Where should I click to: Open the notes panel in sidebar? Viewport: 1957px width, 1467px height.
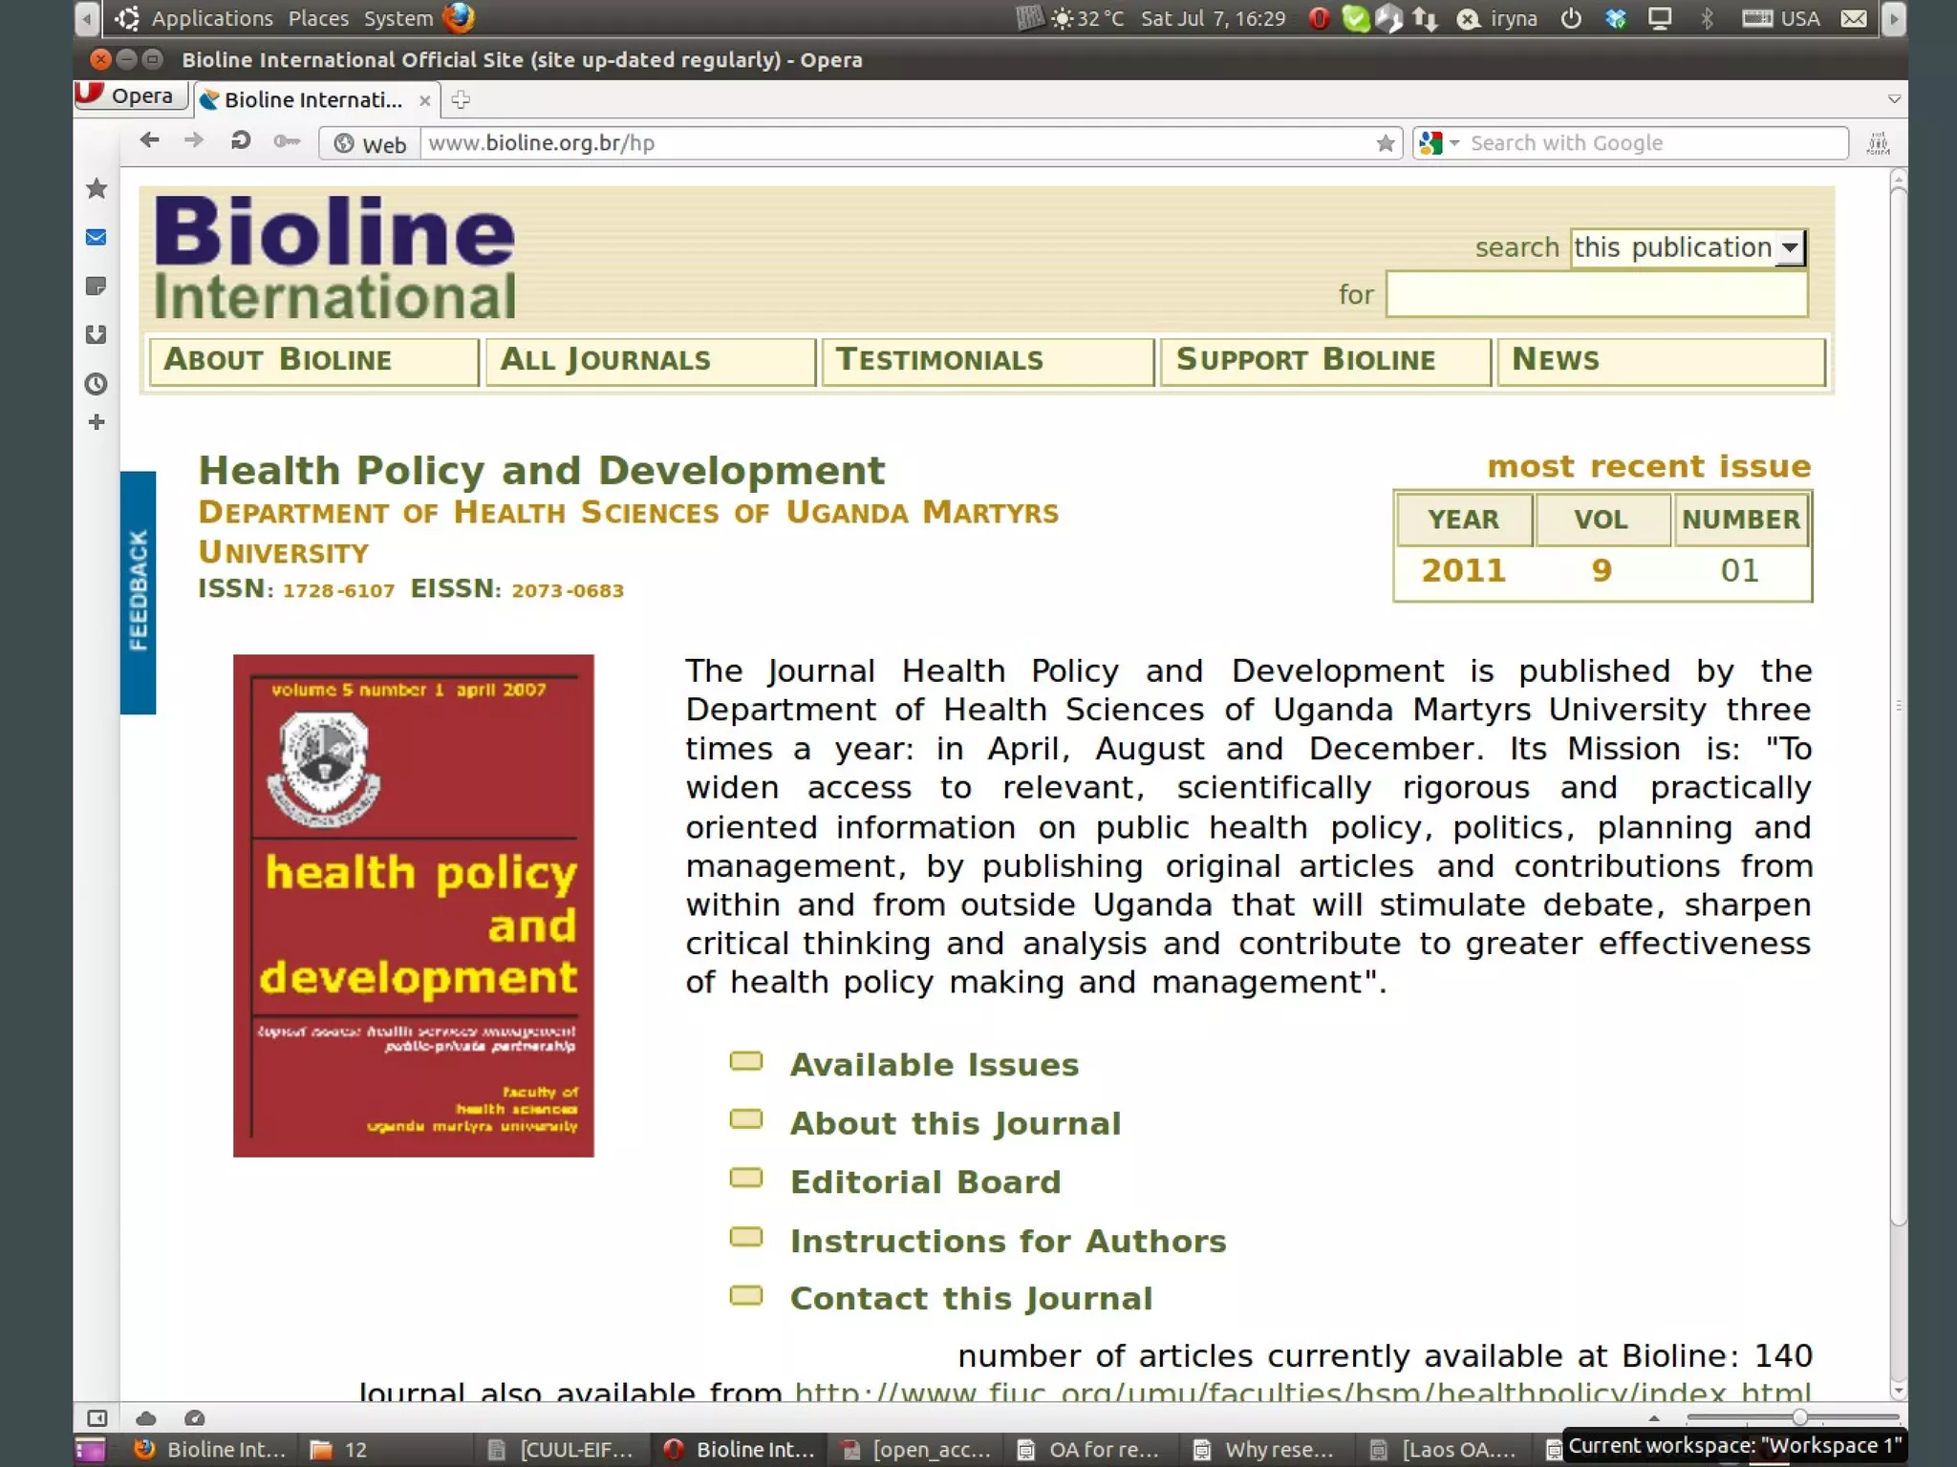tap(97, 287)
